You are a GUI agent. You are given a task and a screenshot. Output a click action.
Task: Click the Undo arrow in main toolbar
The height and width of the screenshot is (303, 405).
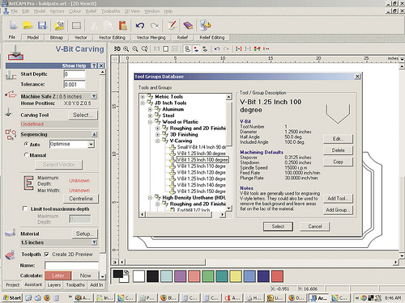click(x=140, y=26)
